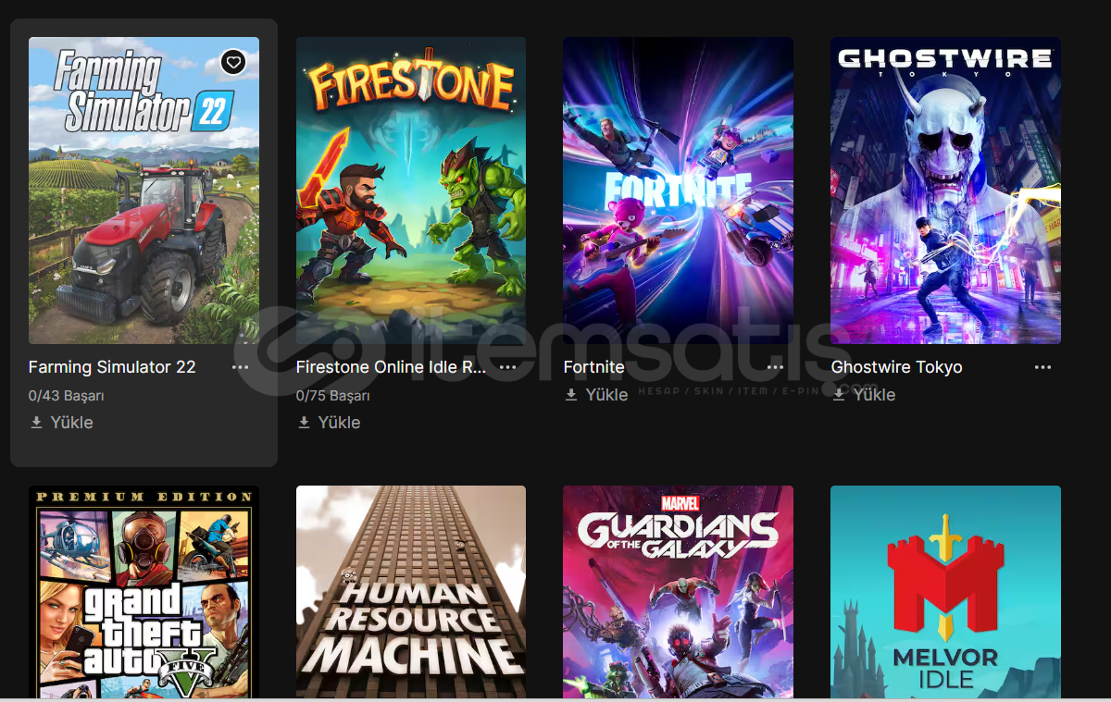Click Yükle text for Fortnite
Viewport: 1111px width, 702px height.
click(x=606, y=395)
